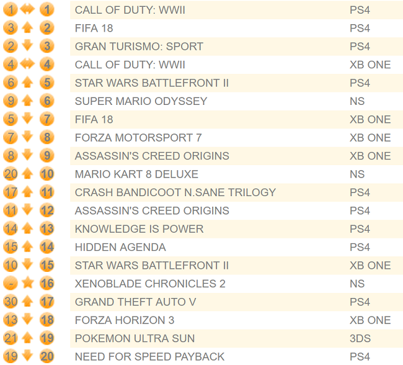Select the up arrow for Crash Bandicoot N.Sane Trilogy
This screenshot has height=365, width=403.
point(27,192)
